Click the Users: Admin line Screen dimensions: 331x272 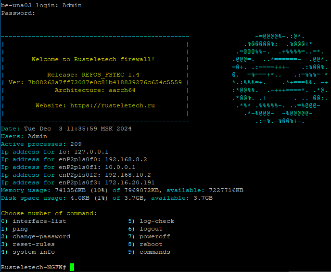tap(24, 136)
